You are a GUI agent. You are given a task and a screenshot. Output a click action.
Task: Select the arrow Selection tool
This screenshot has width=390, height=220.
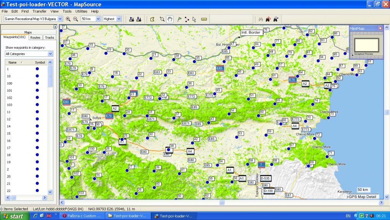(x=194, y=19)
